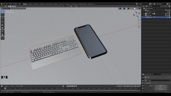Open the View Layer properties tab
The width and height of the screenshot is (171, 96).
coord(143,86)
